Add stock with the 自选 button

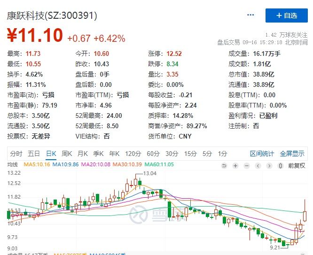pyautogui.click(x=287, y=15)
